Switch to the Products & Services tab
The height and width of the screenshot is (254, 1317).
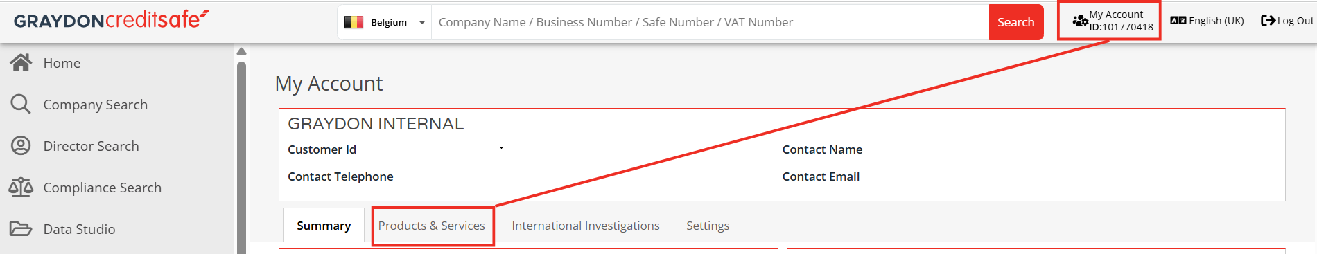pos(432,226)
